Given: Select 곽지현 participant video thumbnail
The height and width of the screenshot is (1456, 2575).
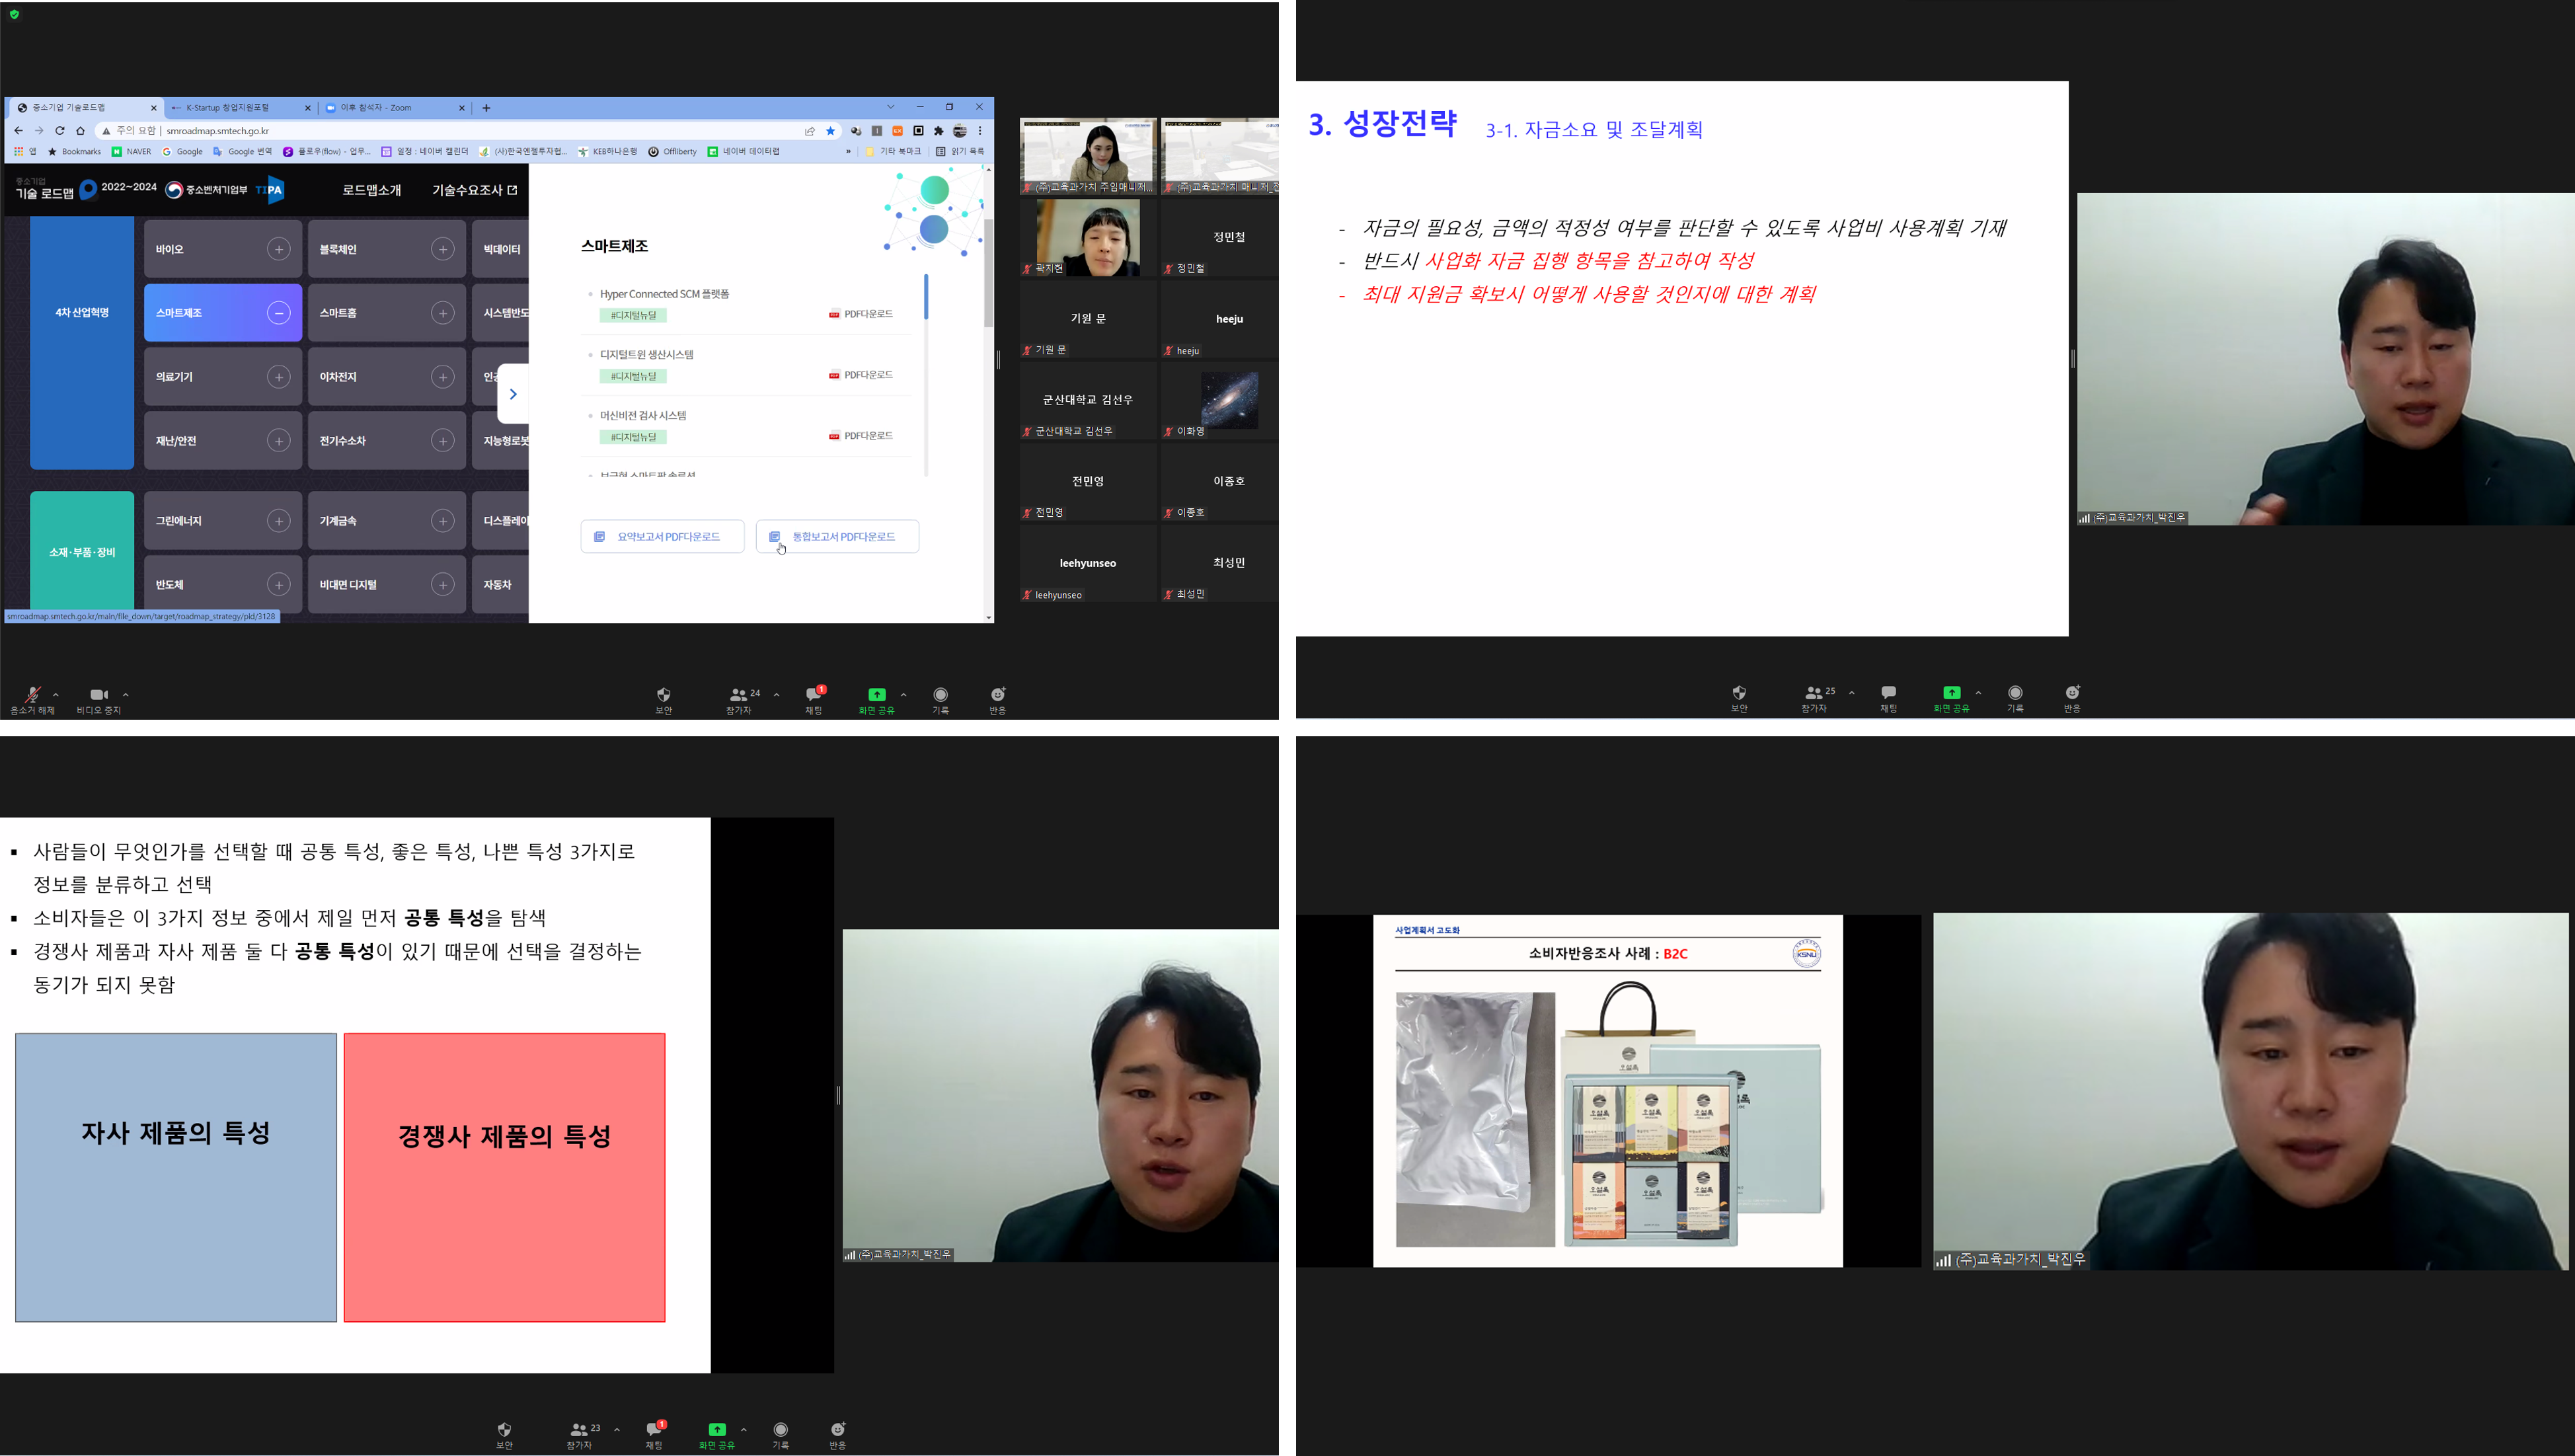Looking at the screenshot, I should click(1088, 237).
